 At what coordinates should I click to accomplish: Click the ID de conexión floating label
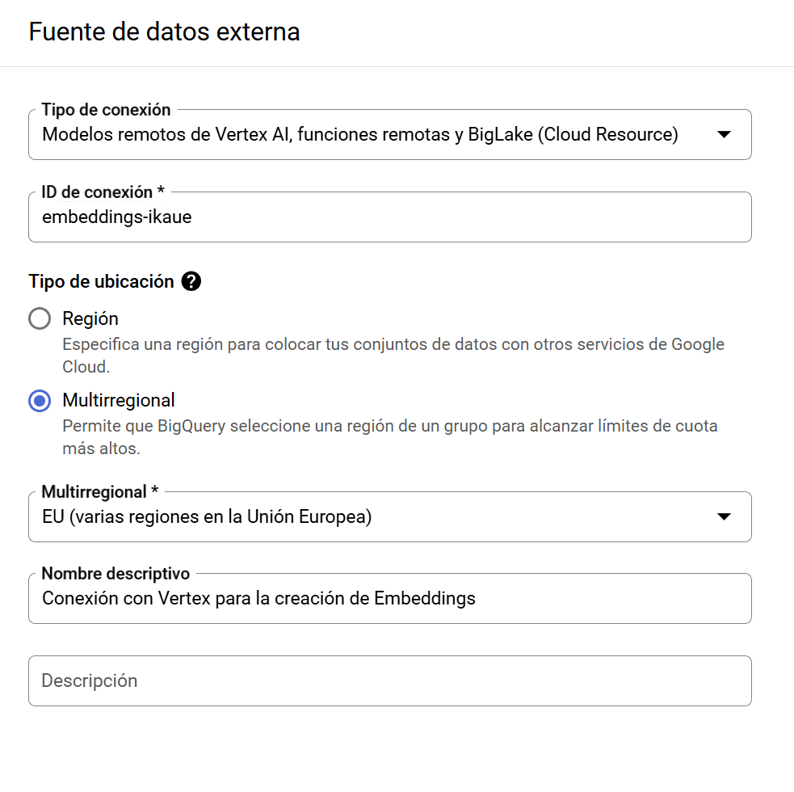[103, 192]
